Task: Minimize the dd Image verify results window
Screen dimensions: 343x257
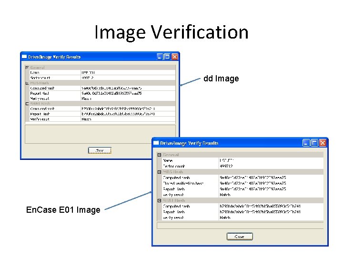Action: (x=160, y=57)
